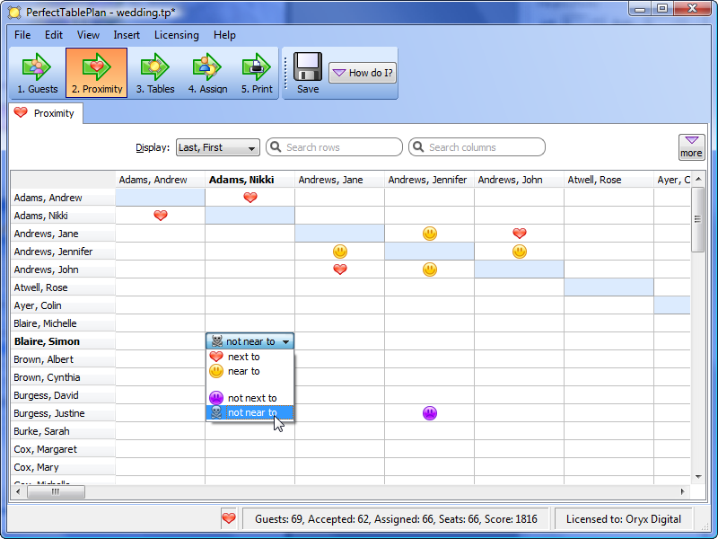Click the smiley between Andrews Jane and Andrews Jennifer
Screen dimensions: 718x539
pos(429,234)
